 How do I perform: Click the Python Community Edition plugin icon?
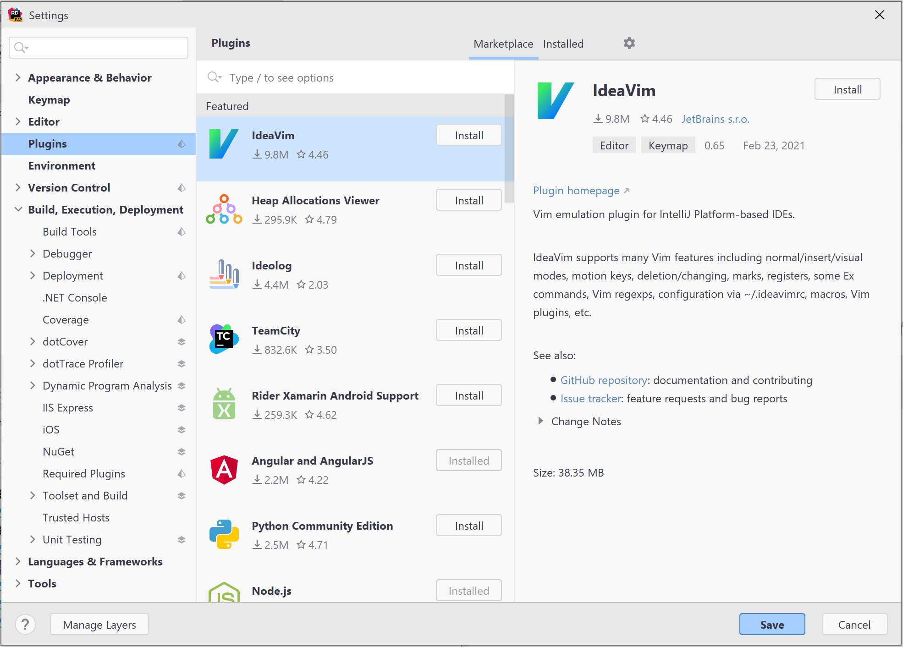tap(224, 534)
